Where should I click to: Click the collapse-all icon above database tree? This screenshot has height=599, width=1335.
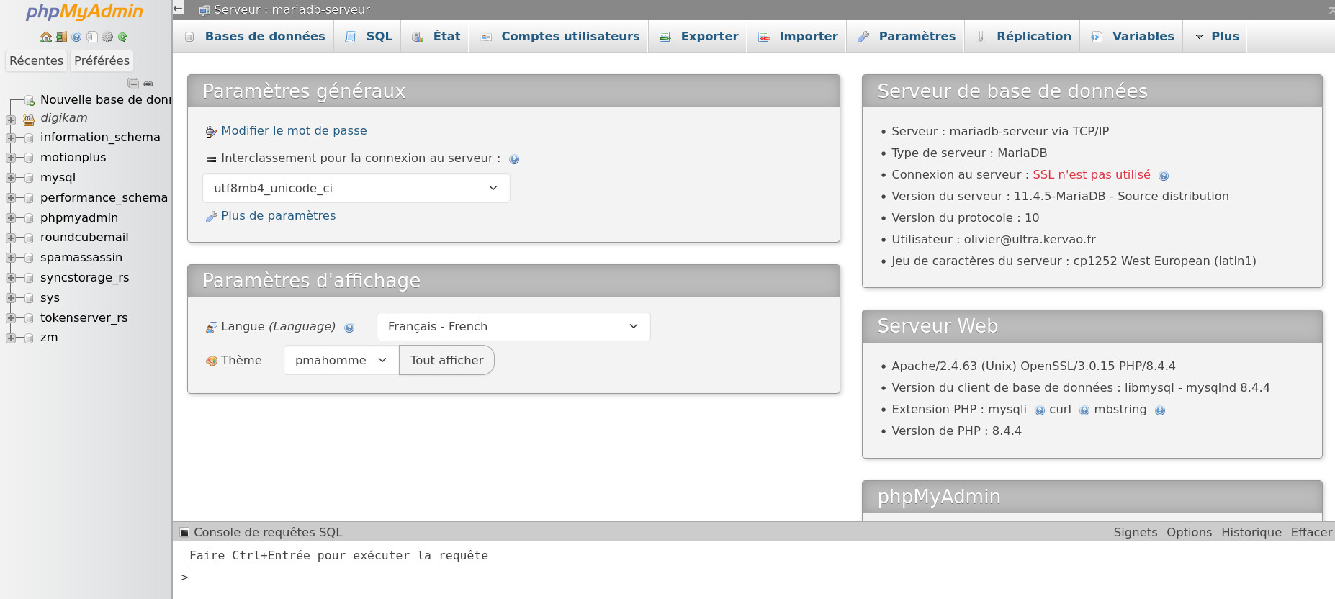pos(133,84)
